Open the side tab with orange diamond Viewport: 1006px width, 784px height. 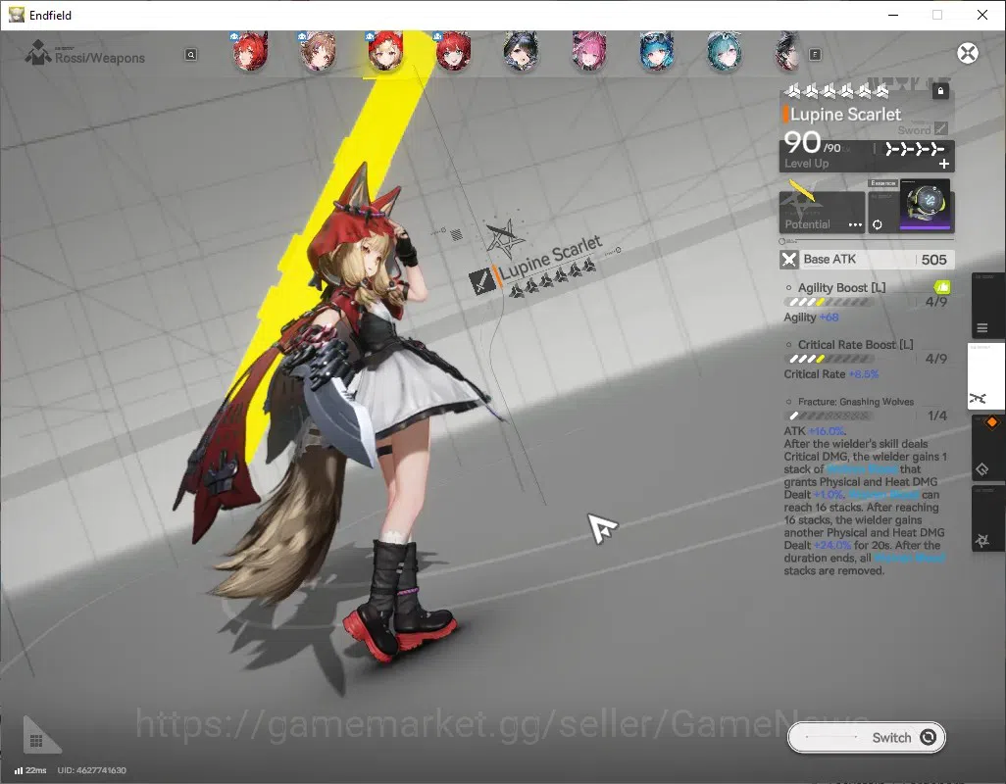(988, 448)
